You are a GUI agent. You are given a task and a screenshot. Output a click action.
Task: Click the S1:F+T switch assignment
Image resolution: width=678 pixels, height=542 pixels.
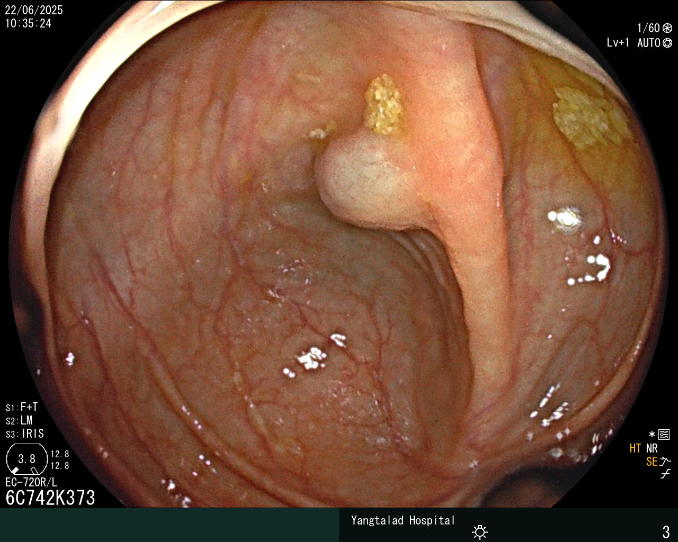[22, 407]
